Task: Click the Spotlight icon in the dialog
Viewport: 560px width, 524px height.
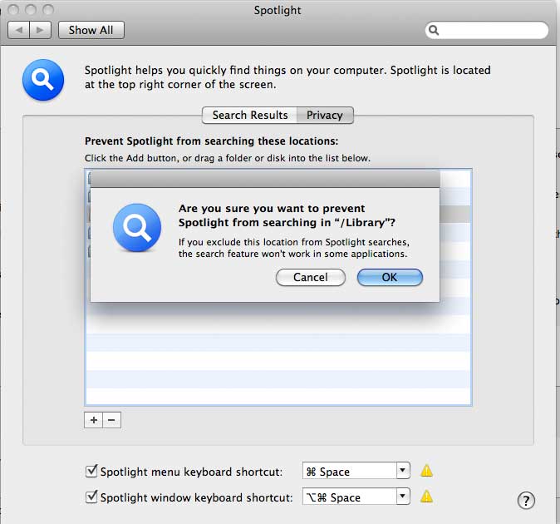Action: [137, 228]
